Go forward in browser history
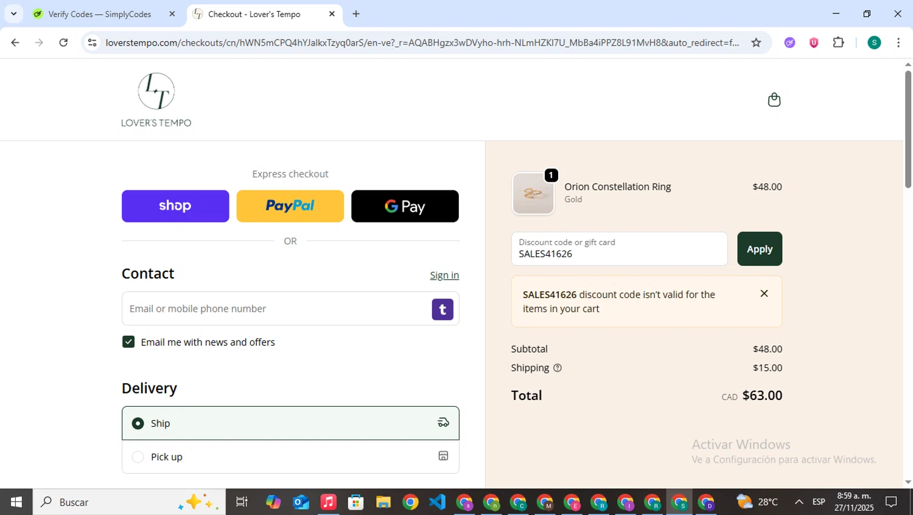This screenshot has height=515, width=913. pyautogui.click(x=39, y=43)
